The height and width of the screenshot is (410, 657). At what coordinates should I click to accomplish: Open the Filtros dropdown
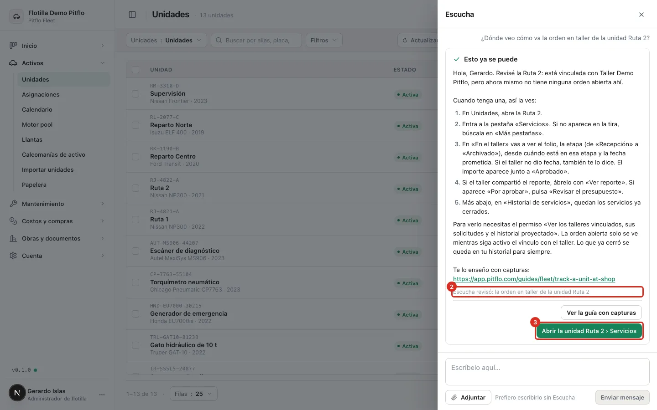324,40
